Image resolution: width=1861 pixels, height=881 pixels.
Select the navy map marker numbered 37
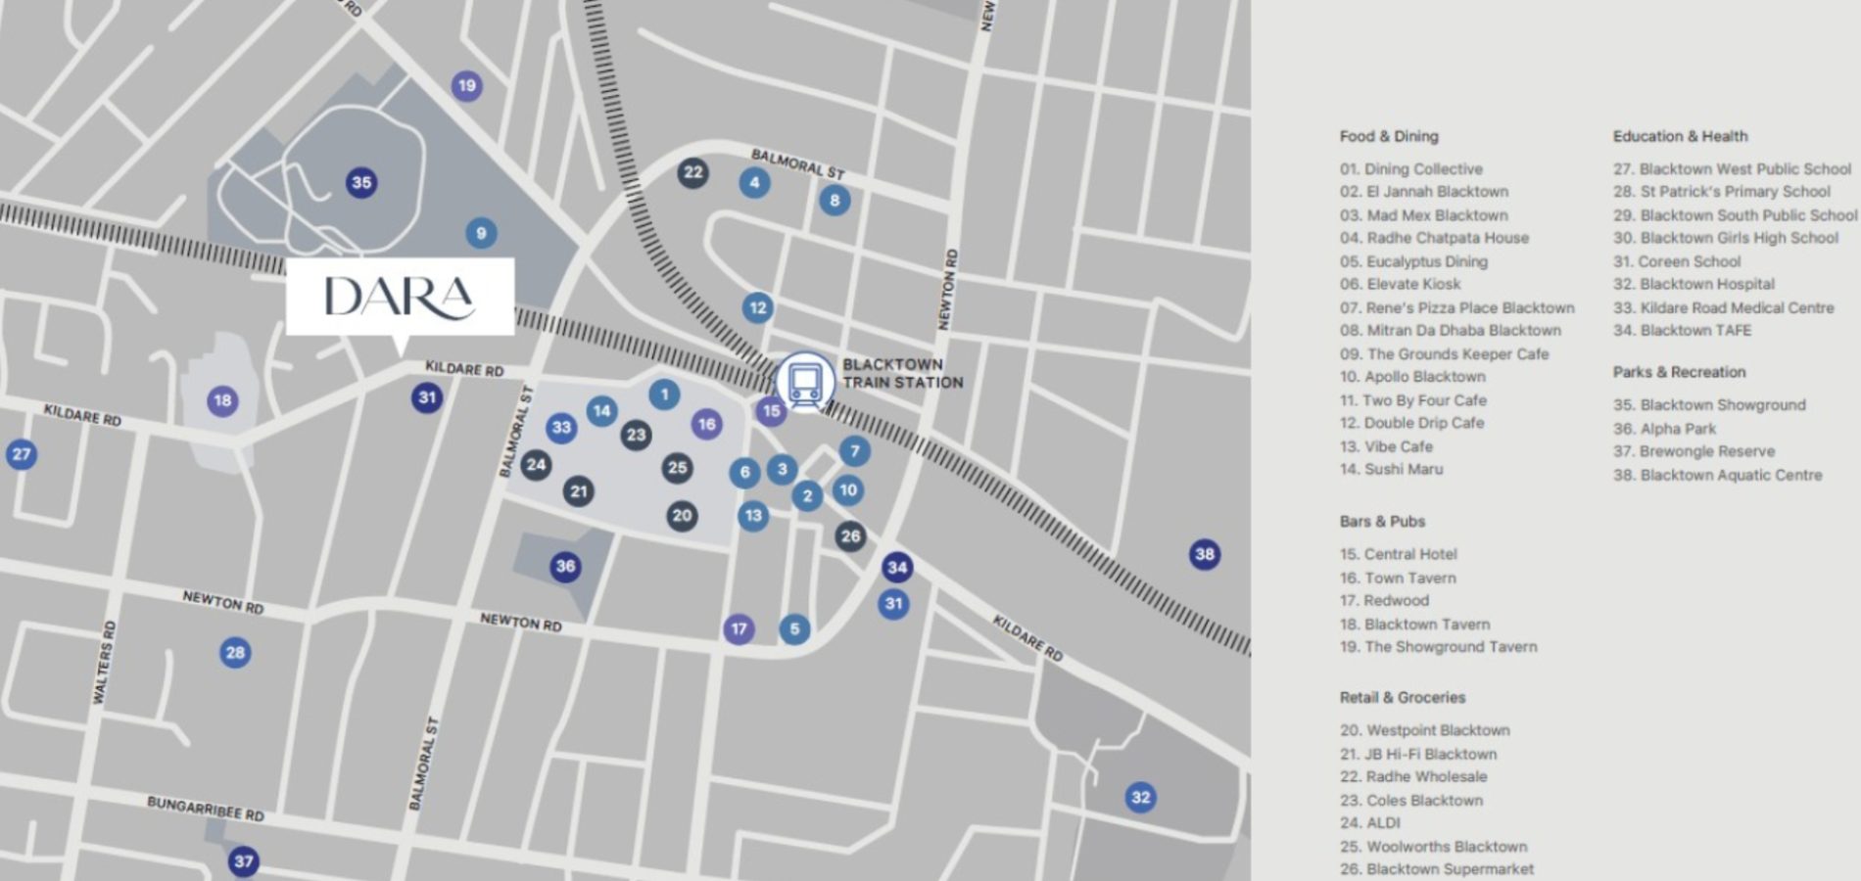(x=244, y=861)
